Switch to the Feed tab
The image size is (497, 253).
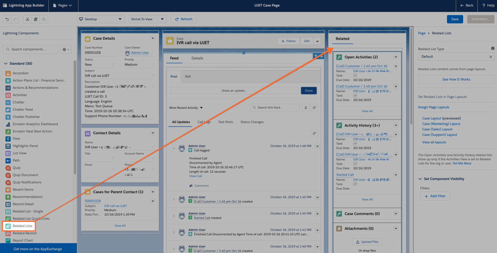point(174,58)
